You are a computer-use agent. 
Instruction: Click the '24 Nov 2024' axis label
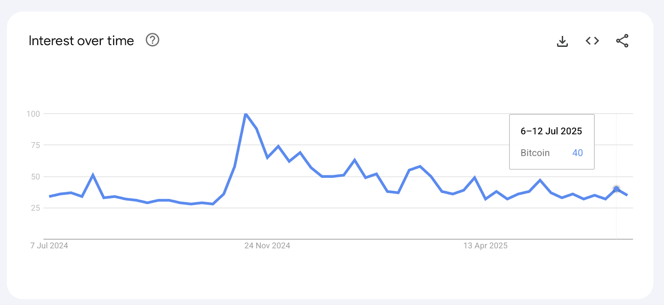tap(267, 245)
